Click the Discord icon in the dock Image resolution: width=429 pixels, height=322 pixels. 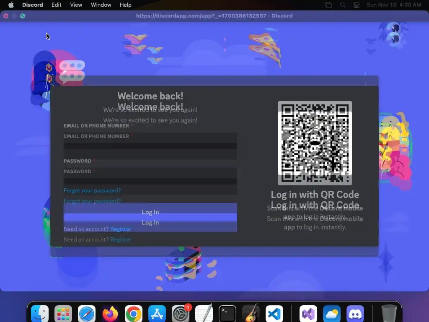355,314
